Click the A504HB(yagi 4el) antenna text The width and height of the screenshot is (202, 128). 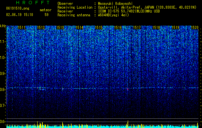click(x=113, y=15)
